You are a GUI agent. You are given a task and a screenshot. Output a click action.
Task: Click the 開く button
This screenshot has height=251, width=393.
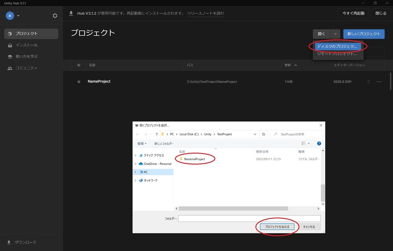[322, 34]
